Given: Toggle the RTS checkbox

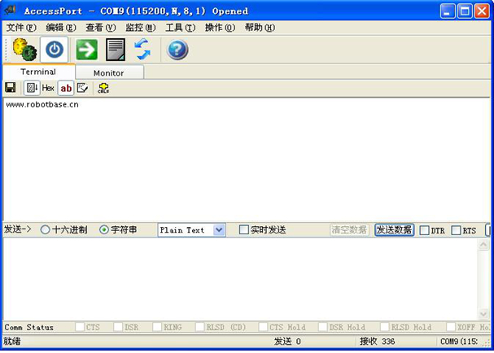Looking at the screenshot, I should (456, 231).
